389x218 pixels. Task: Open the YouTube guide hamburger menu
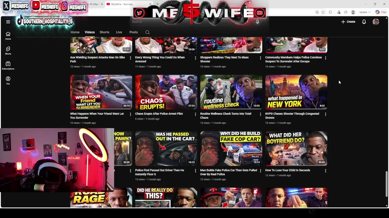tap(8, 22)
